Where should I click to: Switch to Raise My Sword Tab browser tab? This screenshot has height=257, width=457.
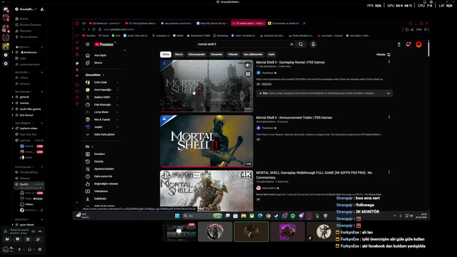pyautogui.click(x=212, y=23)
